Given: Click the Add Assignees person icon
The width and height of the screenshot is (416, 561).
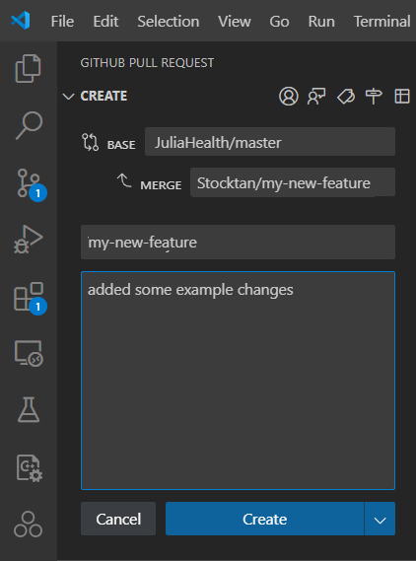Looking at the screenshot, I should (288, 97).
